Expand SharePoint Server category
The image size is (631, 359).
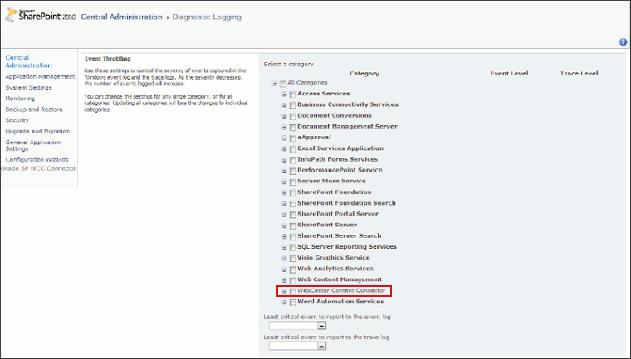[284, 226]
